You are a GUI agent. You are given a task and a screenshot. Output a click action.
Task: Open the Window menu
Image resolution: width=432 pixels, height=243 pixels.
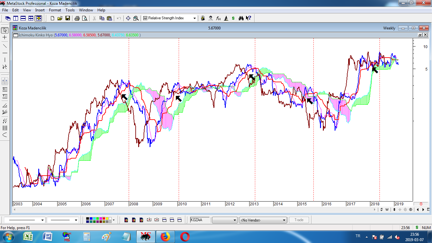tap(86, 10)
